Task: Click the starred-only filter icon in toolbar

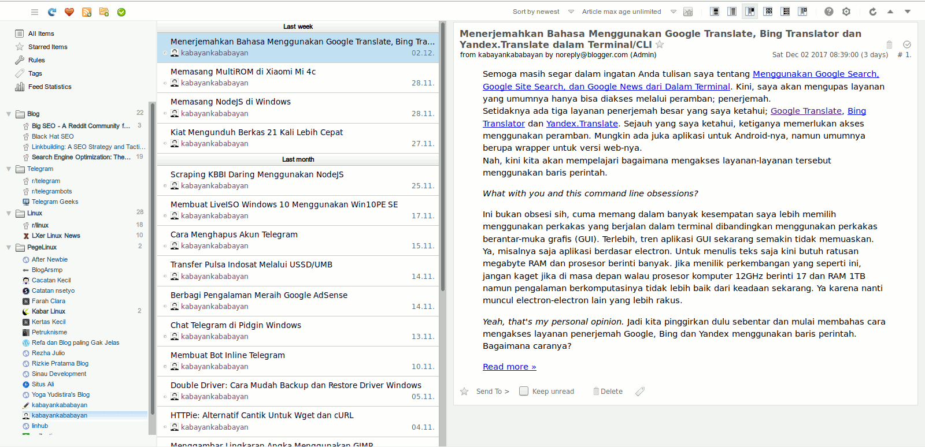Action: (x=688, y=12)
